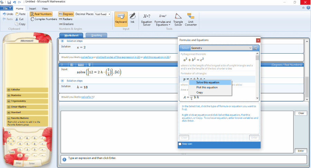Open the Formulas and Equations menu

tap(162, 20)
